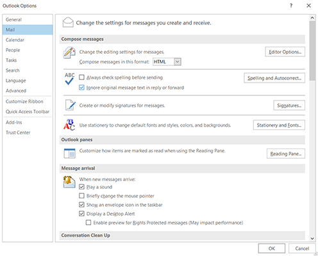Click the scrollbar down arrow
Viewport: 318px width, 256px height.
click(312, 238)
